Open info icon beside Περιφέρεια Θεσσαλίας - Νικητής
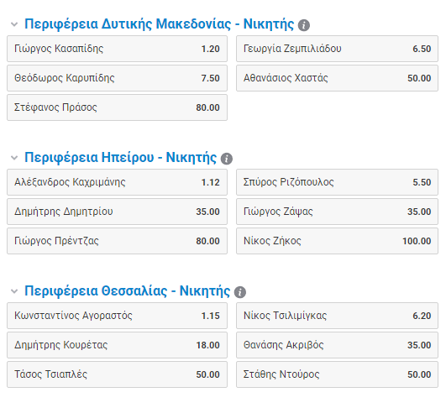 pos(239,292)
